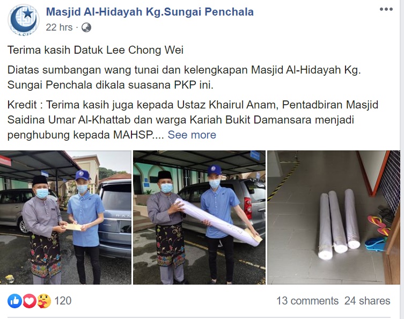
Task: Click the Kredit paragraph in the post
Action: click(x=193, y=120)
